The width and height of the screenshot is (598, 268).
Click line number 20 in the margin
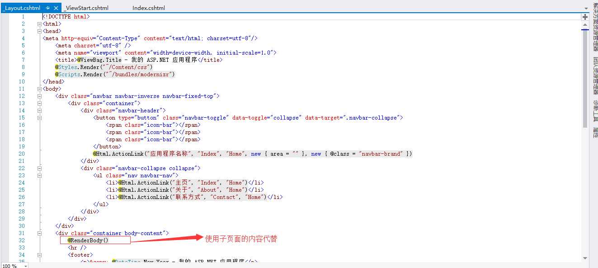click(x=22, y=154)
